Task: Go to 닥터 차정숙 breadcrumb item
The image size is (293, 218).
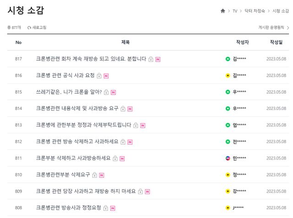Action: click(253, 11)
